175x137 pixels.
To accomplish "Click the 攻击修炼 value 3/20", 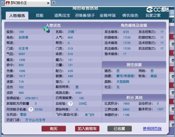I will pyautogui.click(x=126, y=32).
